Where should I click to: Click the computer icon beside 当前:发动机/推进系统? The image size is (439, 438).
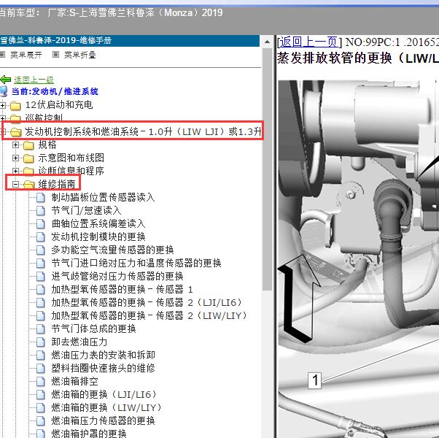4,92
